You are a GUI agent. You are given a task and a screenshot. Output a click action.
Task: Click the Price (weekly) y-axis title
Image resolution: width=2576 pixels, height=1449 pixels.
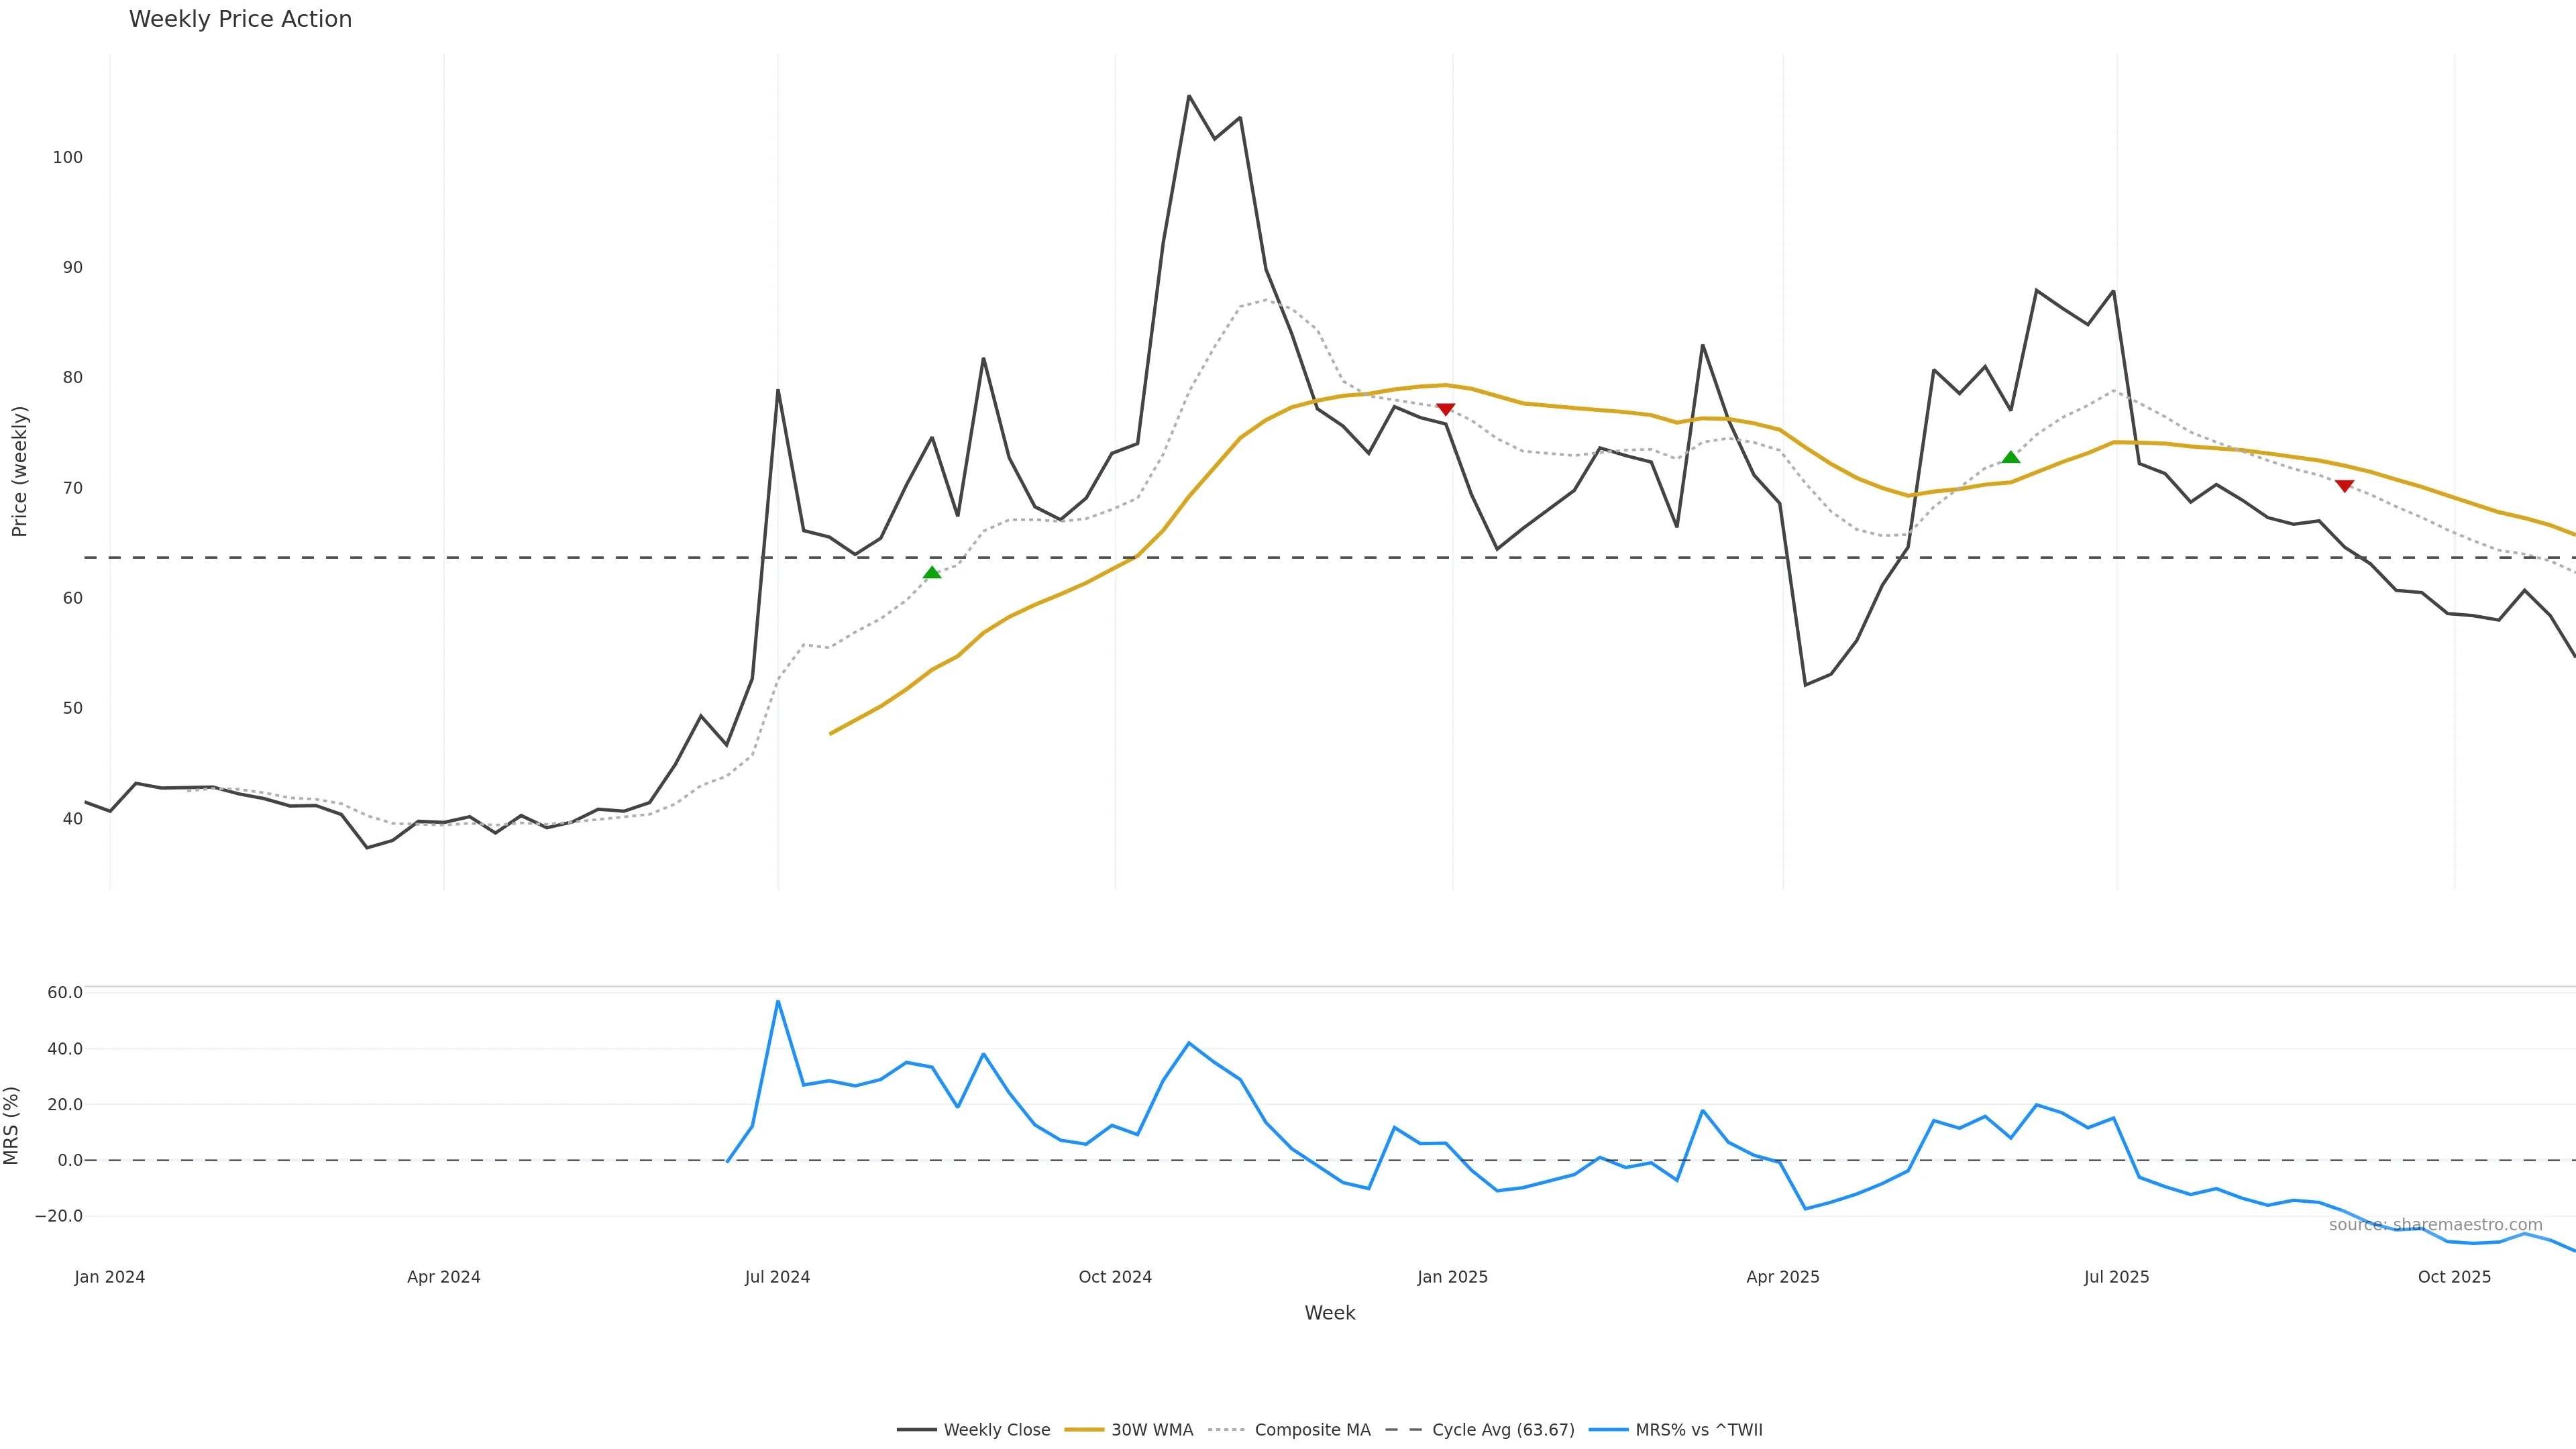click(19, 471)
